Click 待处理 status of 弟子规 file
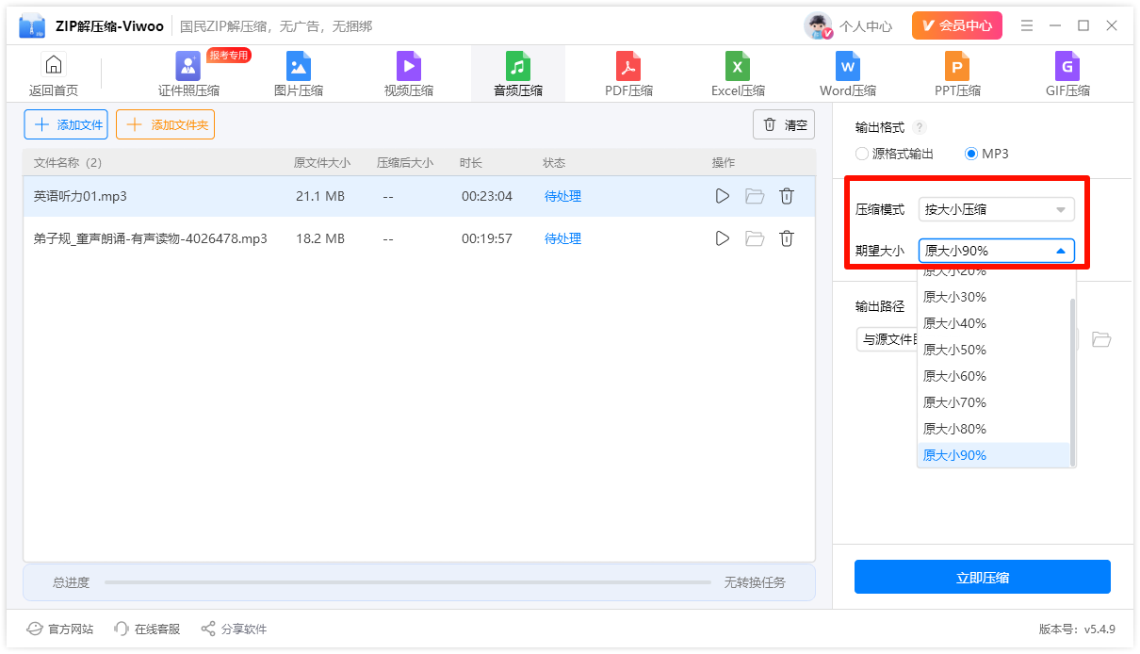 point(562,238)
